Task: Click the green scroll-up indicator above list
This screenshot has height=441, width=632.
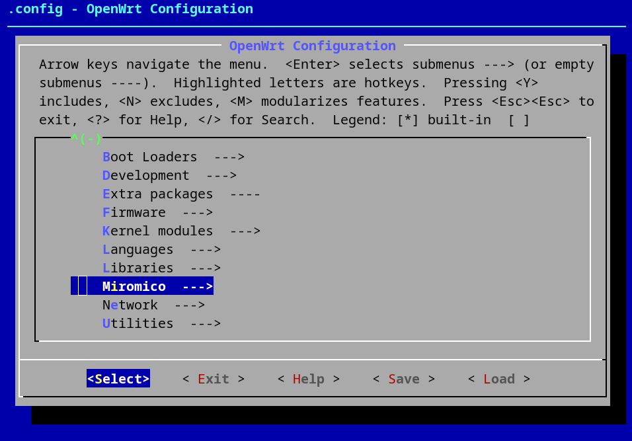Action: click(87, 139)
